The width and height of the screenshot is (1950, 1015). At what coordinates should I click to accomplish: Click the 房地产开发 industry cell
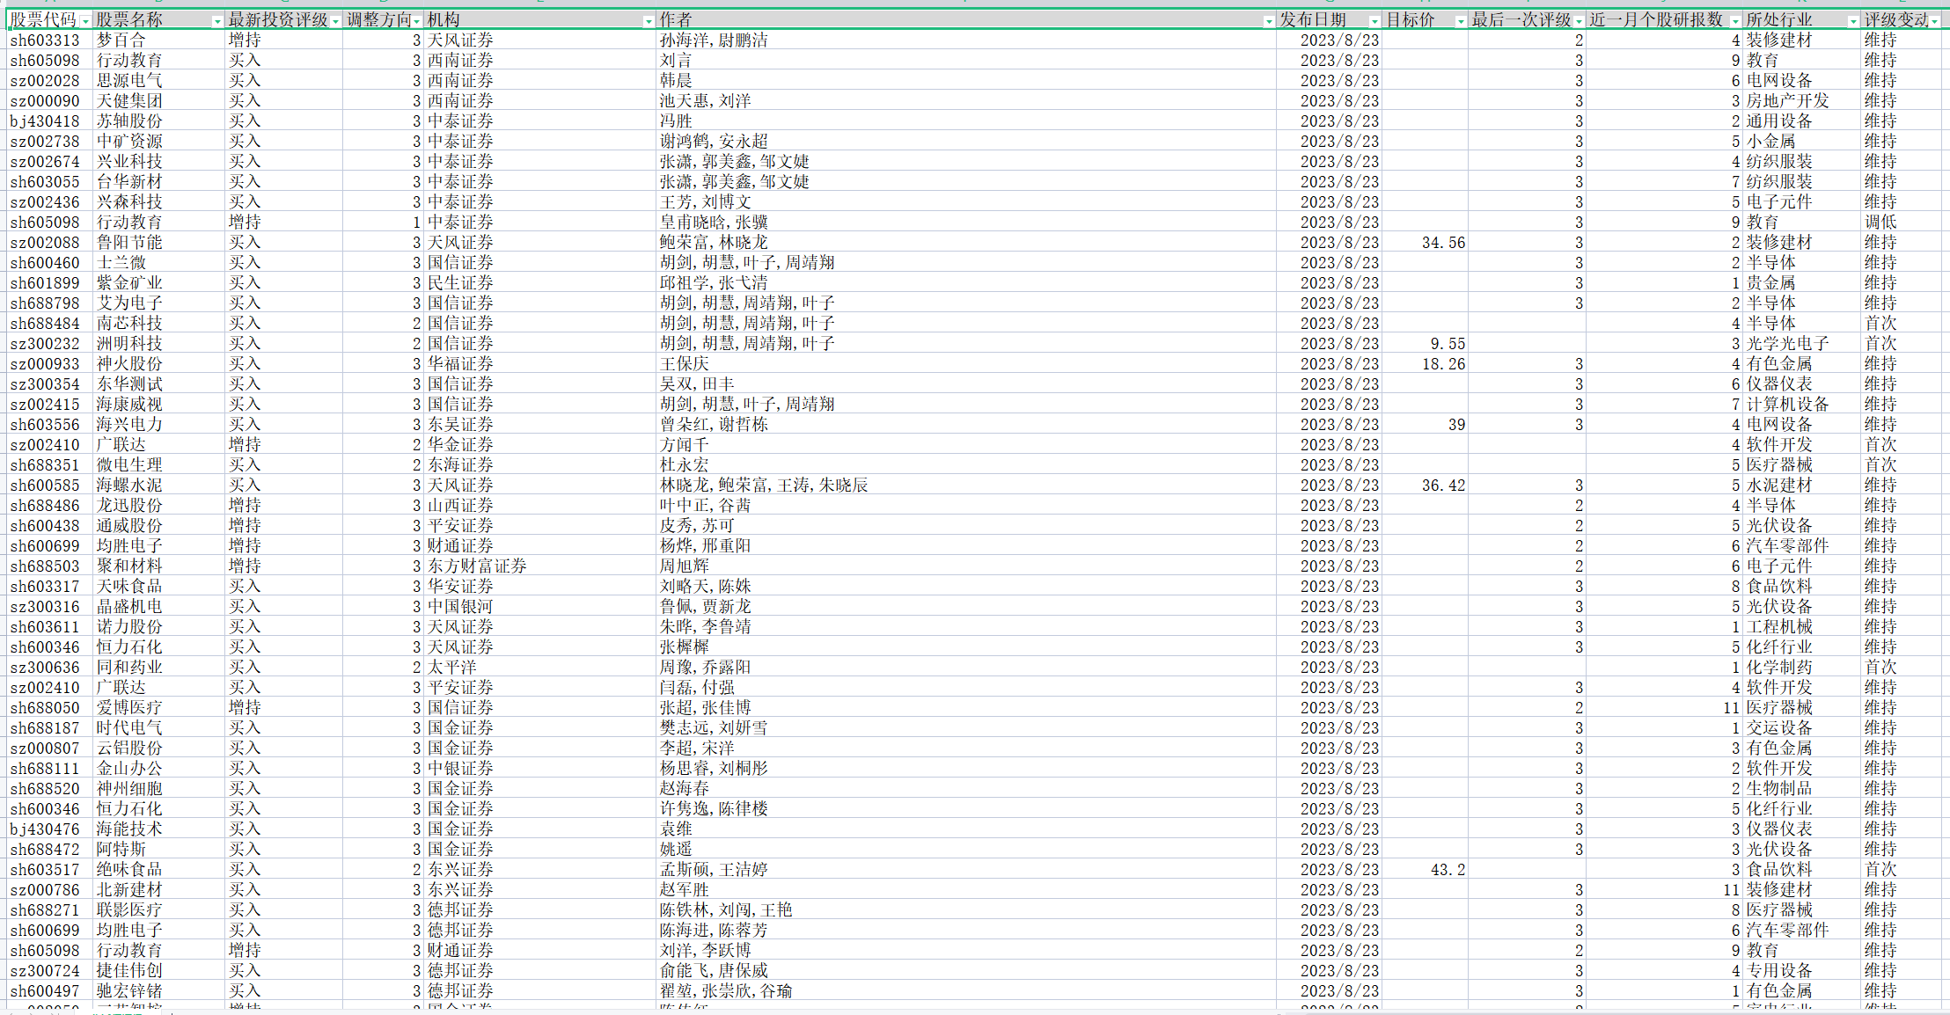pyautogui.click(x=1801, y=101)
